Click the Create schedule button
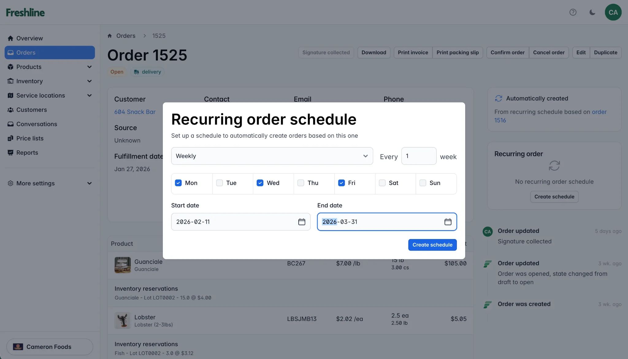 [x=432, y=245]
